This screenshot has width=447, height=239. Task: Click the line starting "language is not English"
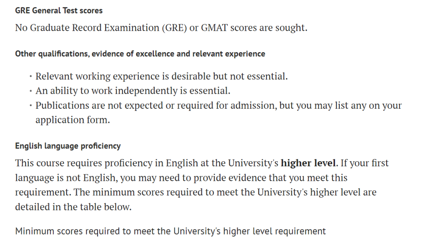[x=181, y=178]
